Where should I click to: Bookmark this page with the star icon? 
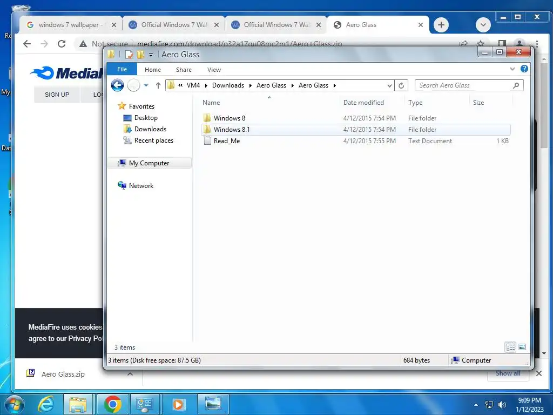pyautogui.click(x=480, y=44)
